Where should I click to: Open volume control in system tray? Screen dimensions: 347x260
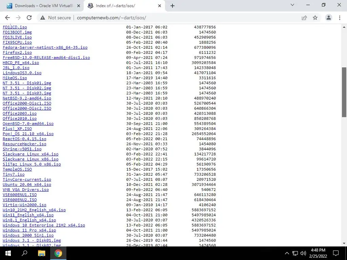coord(303,253)
